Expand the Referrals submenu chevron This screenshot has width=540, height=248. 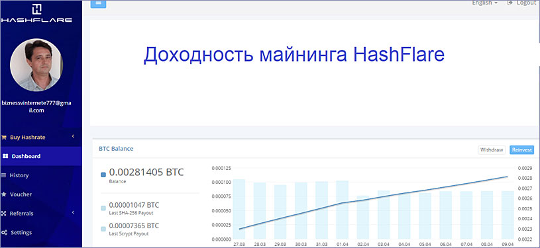(73, 212)
